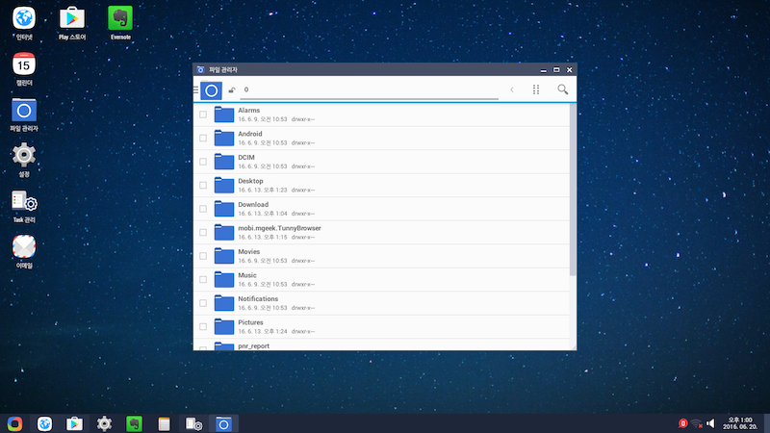
Task: Click the Evernote icon in the taskbar
Action: pos(134,423)
